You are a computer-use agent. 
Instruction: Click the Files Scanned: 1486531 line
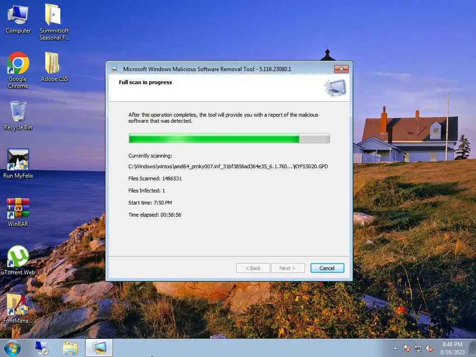[155, 178]
